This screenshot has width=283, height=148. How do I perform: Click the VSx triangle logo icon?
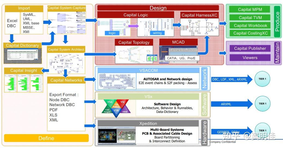(x=117, y=108)
